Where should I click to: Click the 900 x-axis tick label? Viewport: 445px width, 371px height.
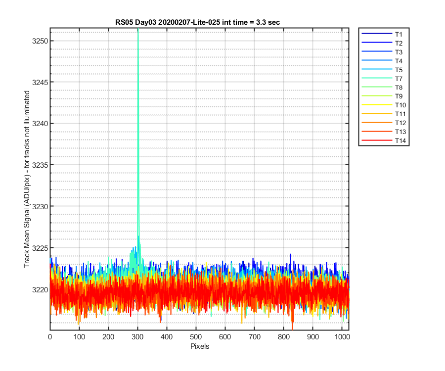313,337
